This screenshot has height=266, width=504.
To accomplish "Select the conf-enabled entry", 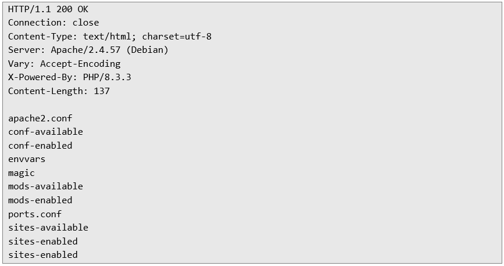I will click(40, 146).
